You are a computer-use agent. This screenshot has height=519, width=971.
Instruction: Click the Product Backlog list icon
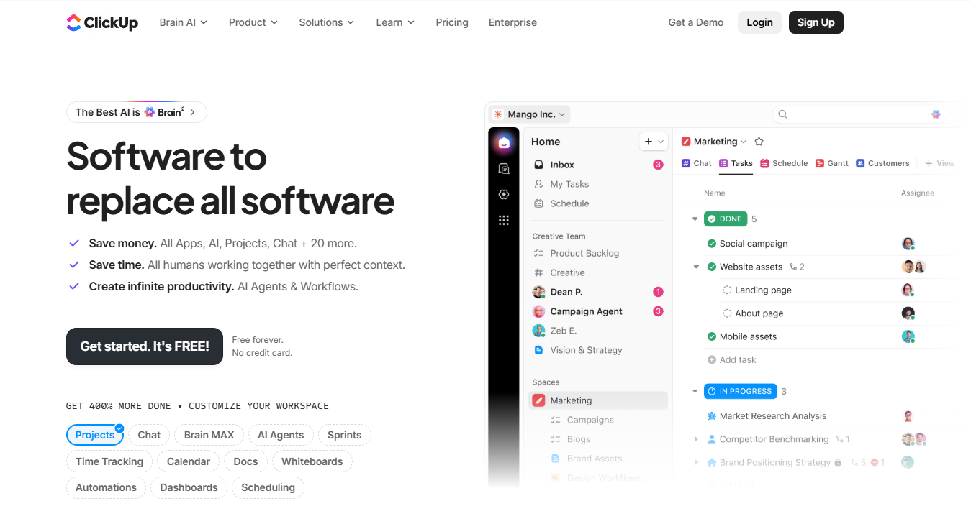538,253
